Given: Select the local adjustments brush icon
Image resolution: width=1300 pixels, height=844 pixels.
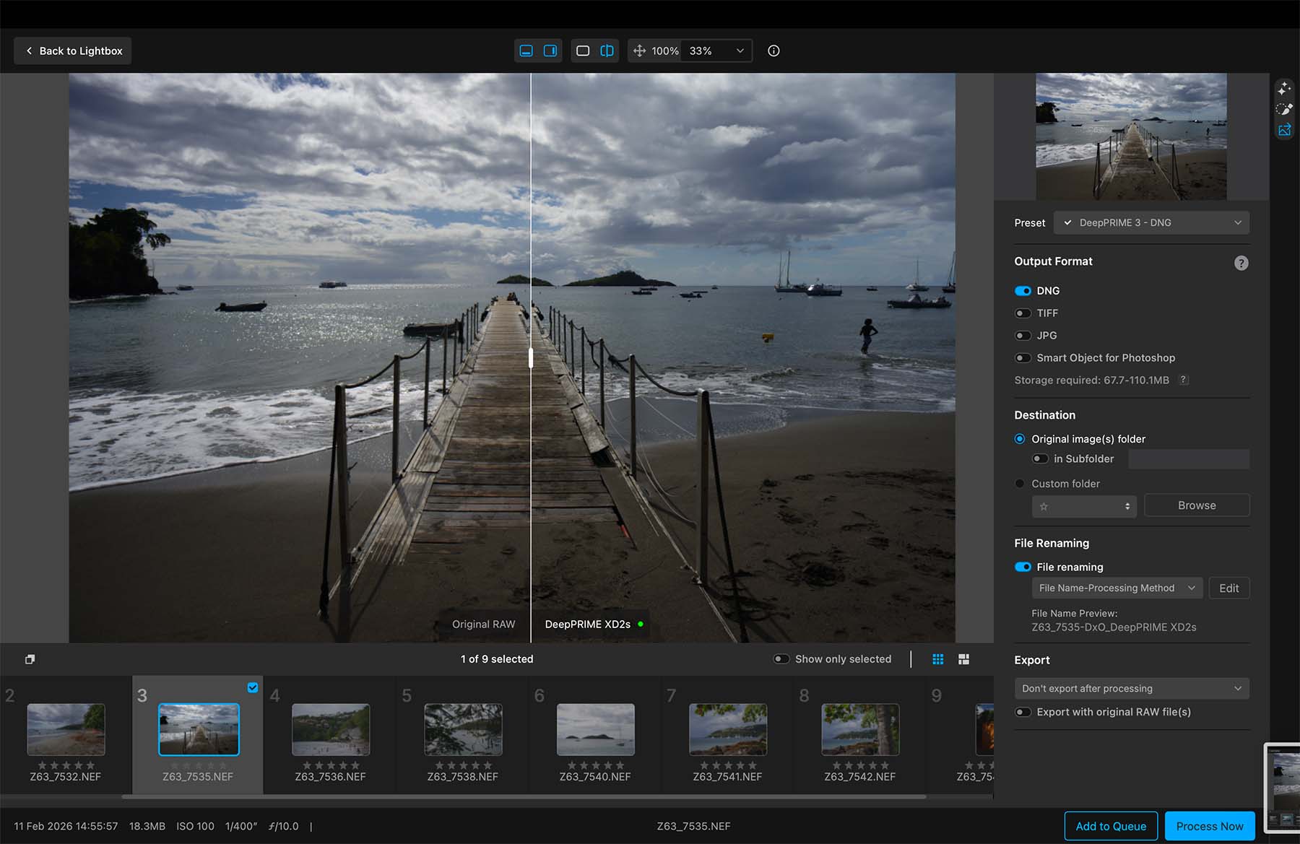Looking at the screenshot, I should [1283, 109].
